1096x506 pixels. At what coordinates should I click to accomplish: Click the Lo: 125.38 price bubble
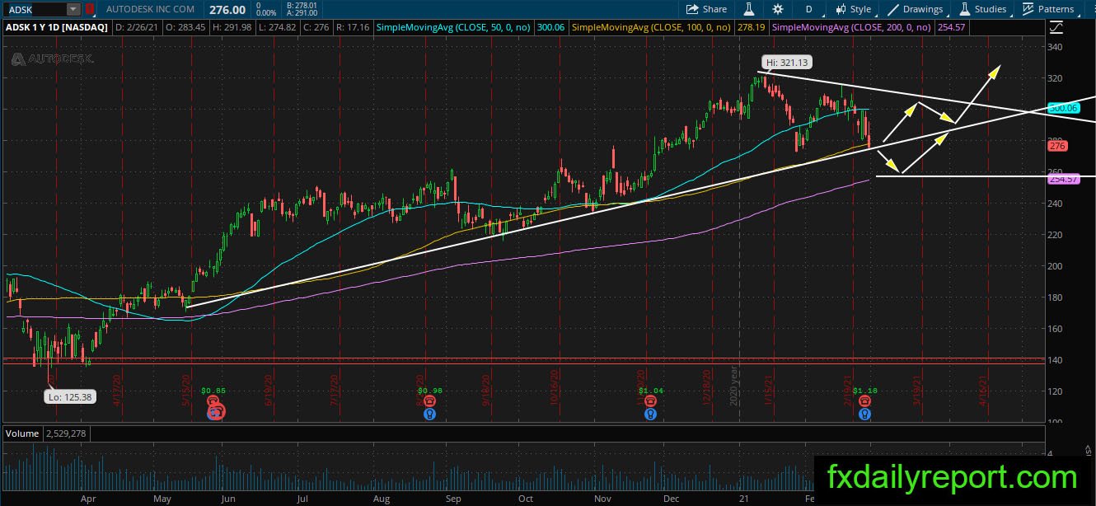click(x=69, y=397)
